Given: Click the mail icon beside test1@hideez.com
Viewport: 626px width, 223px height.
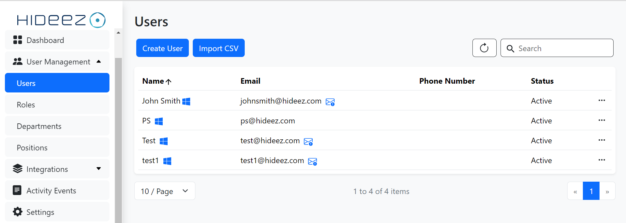Looking at the screenshot, I should pos(312,161).
